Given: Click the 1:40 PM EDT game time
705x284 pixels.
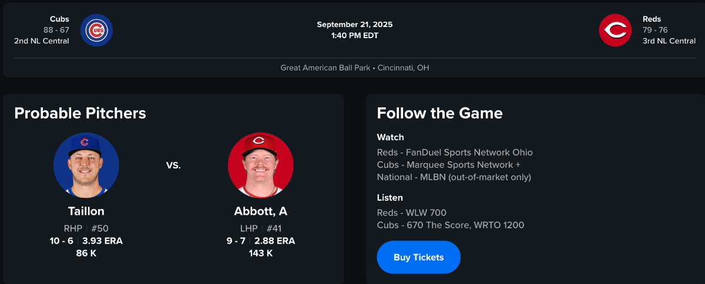Looking at the screenshot, I should click(x=355, y=35).
